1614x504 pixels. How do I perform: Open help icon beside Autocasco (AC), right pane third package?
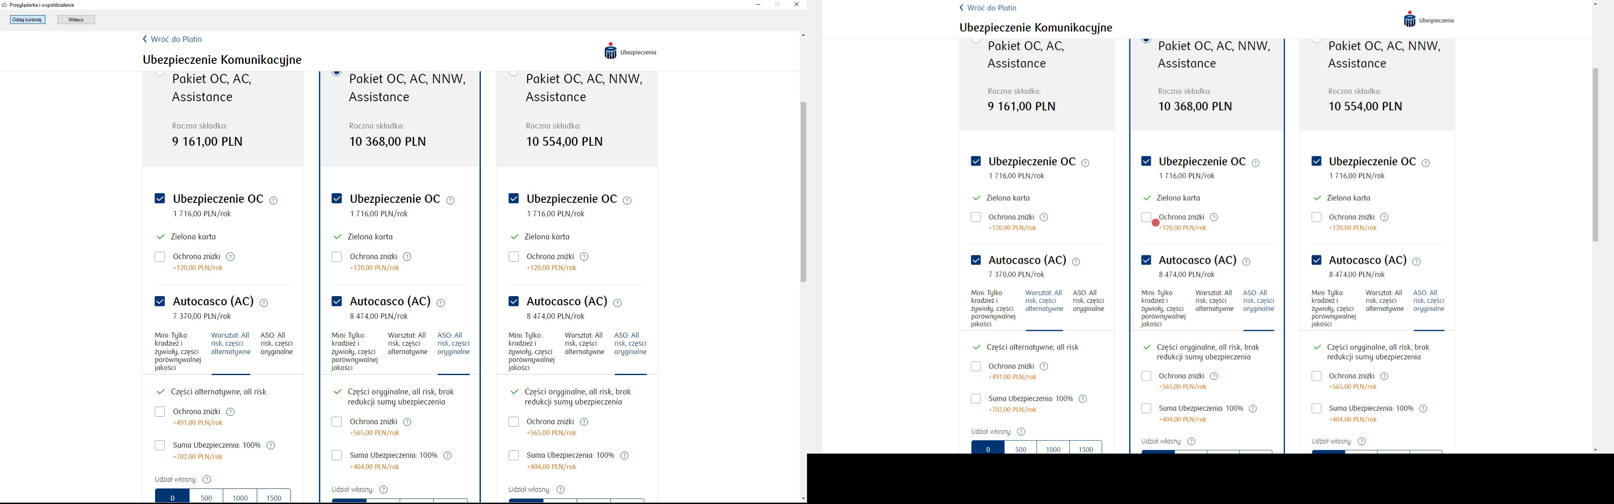pyautogui.click(x=1416, y=262)
